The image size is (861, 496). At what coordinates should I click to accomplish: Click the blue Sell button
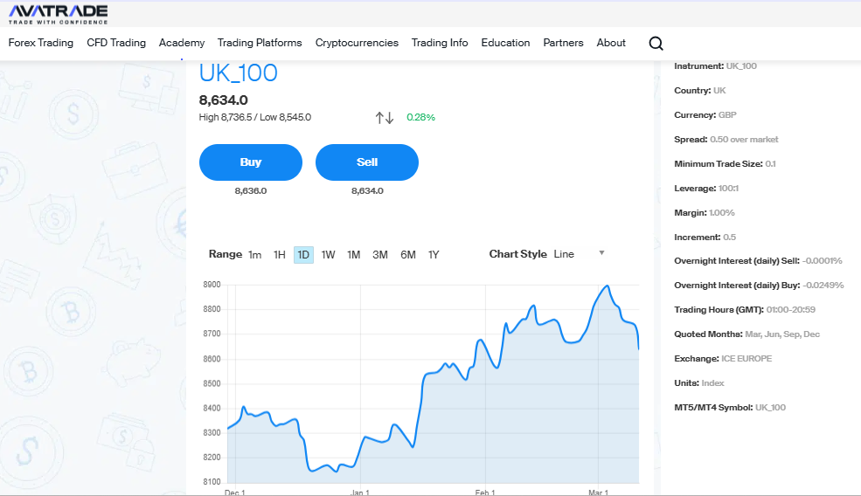(x=367, y=162)
